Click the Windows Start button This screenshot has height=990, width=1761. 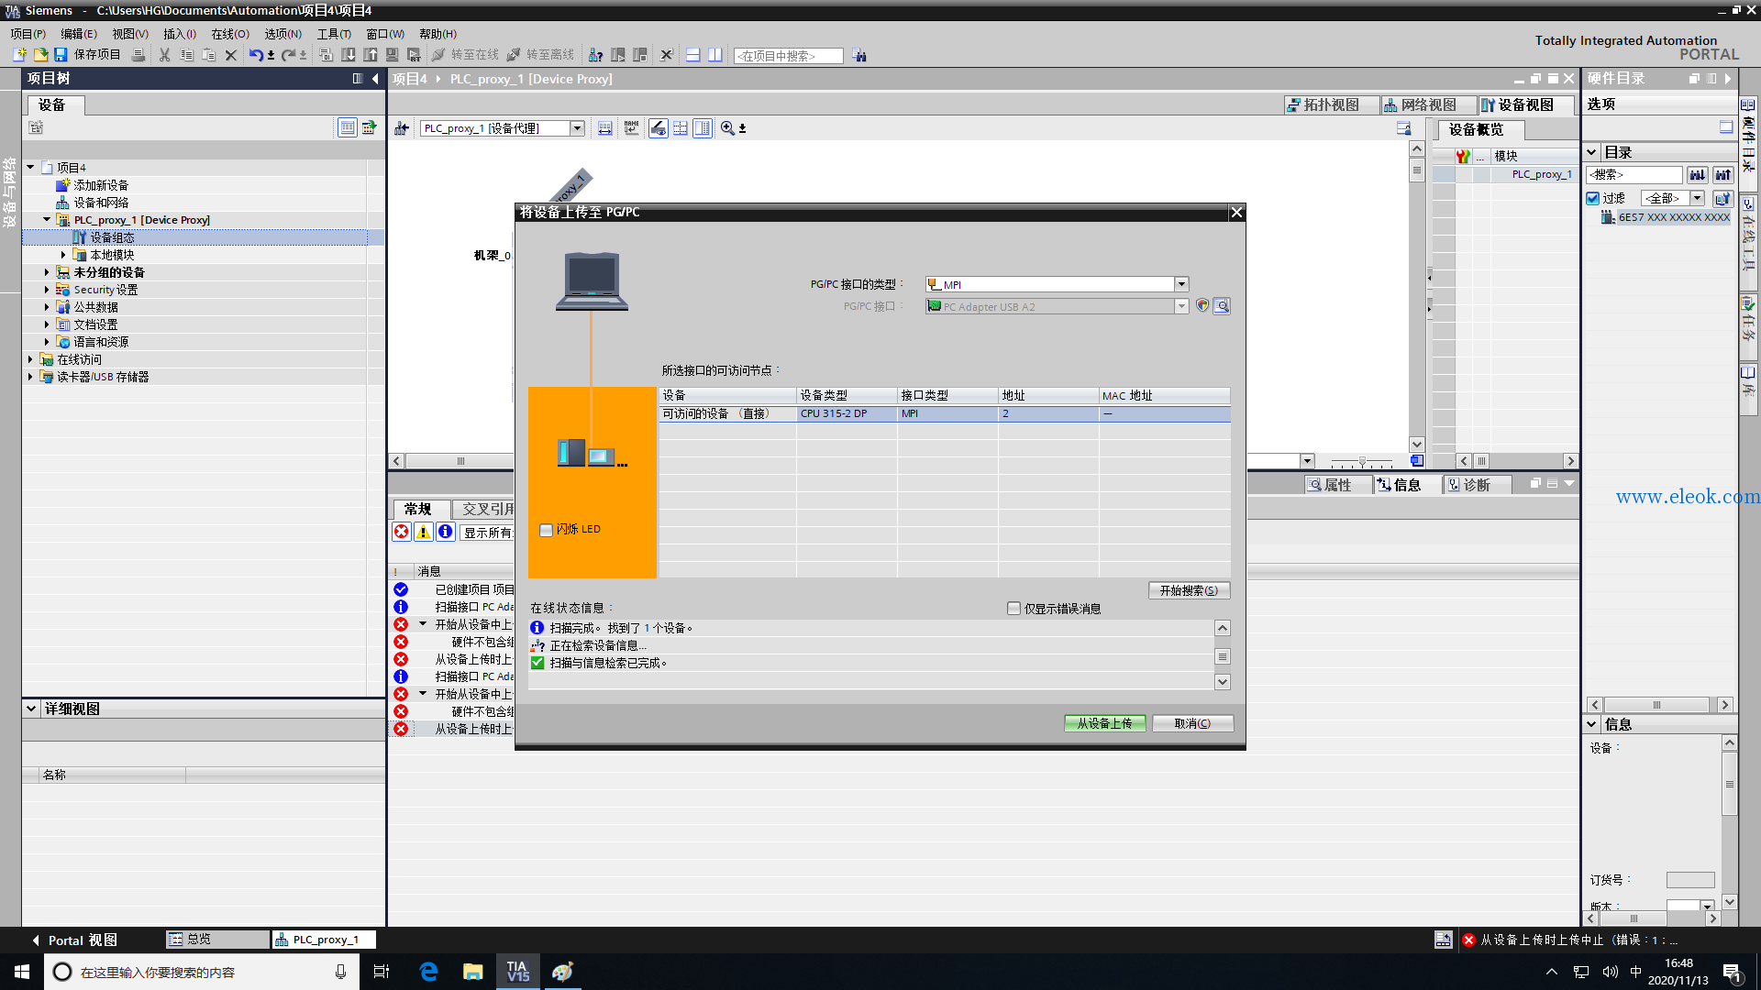22,972
